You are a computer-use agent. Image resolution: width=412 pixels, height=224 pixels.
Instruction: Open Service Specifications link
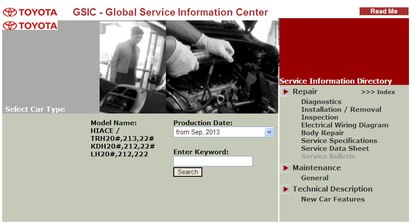tap(339, 141)
